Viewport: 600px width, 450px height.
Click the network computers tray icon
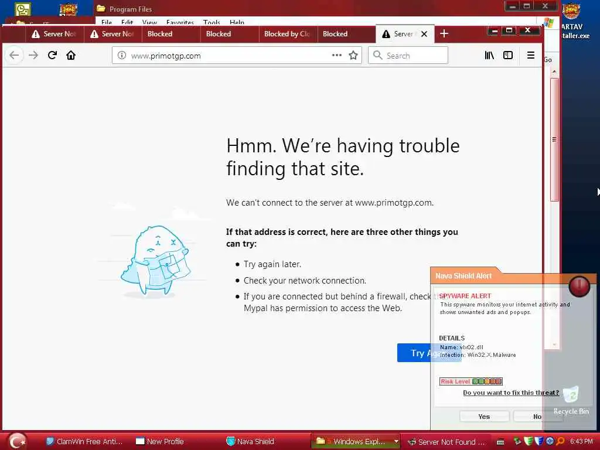pyautogui.click(x=517, y=442)
